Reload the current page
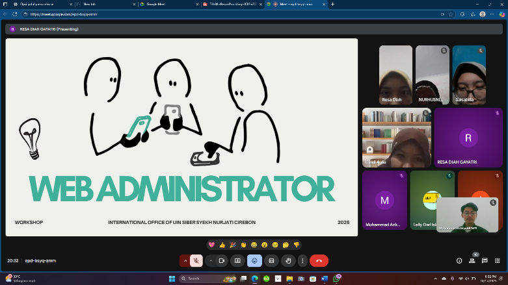Image resolution: width=508 pixels, height=285 pixels. pos(14,14)
